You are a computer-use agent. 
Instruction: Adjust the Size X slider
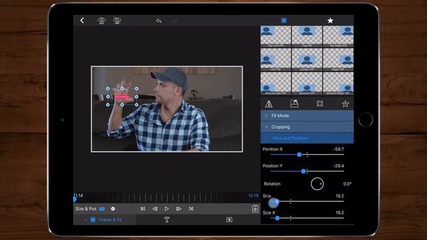click(x=278, y=218)
